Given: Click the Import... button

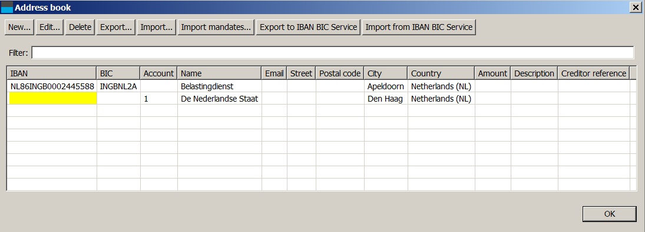Looking at the screenshot, I should [x=156, y=27].
